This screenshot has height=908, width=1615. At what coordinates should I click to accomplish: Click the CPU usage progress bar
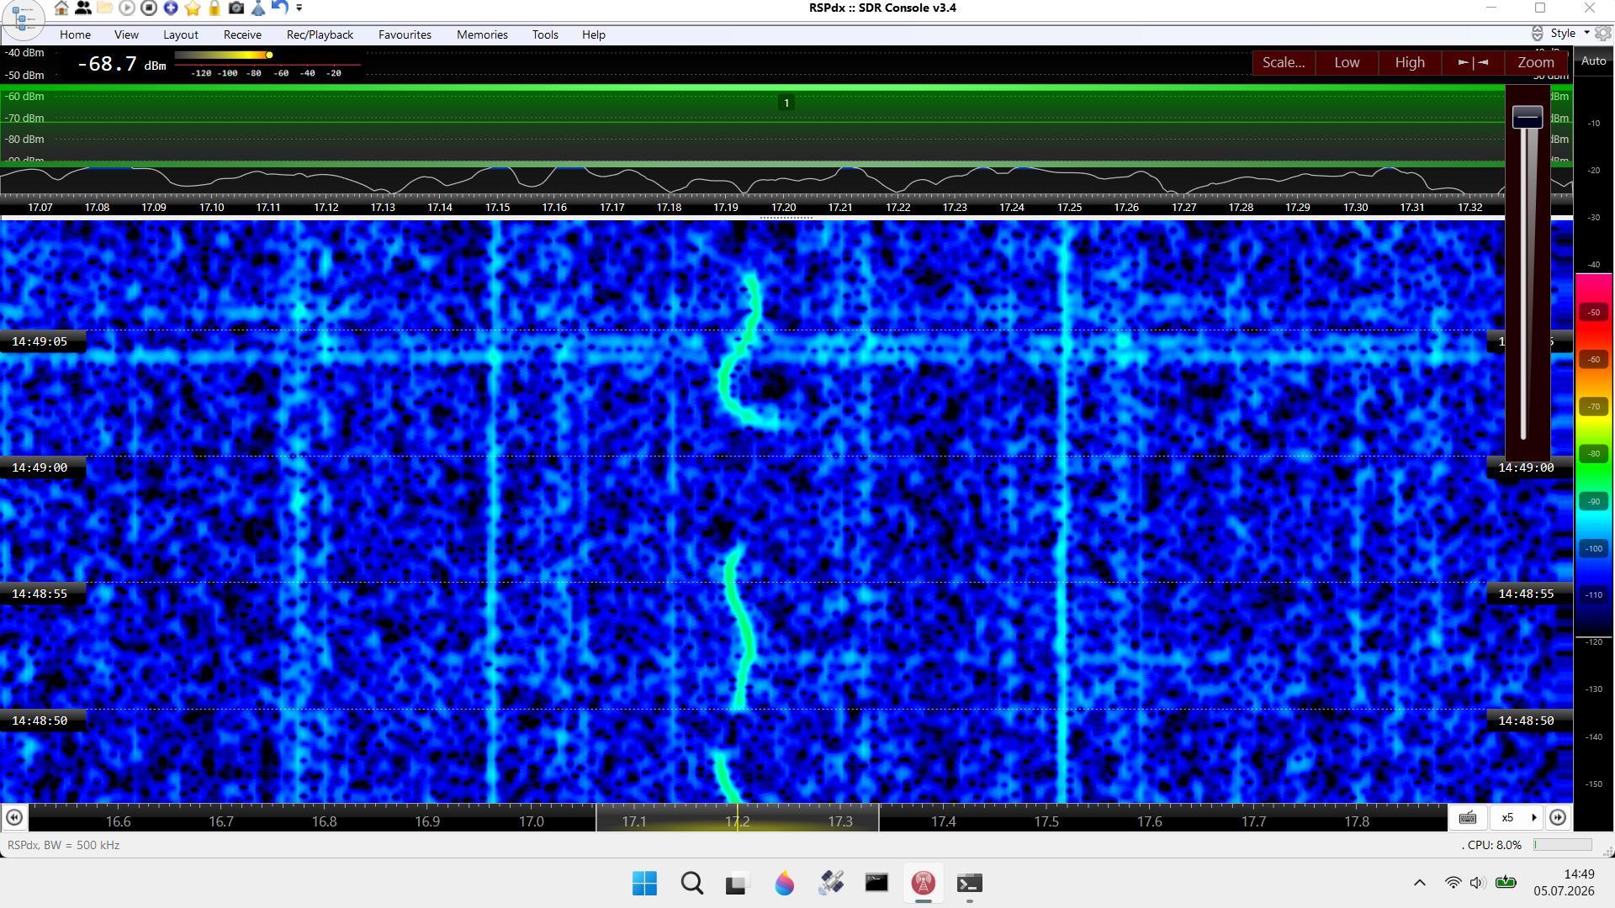(1563, 845)
